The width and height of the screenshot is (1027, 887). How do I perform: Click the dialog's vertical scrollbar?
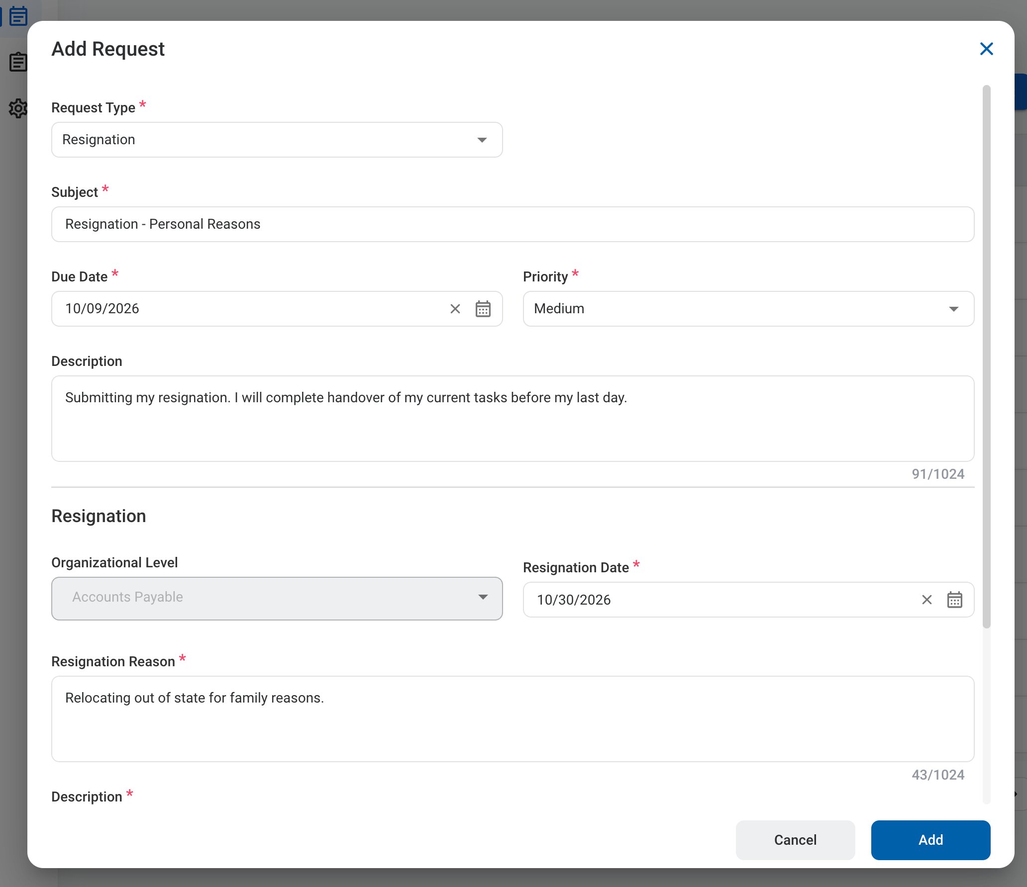point(986,356)
